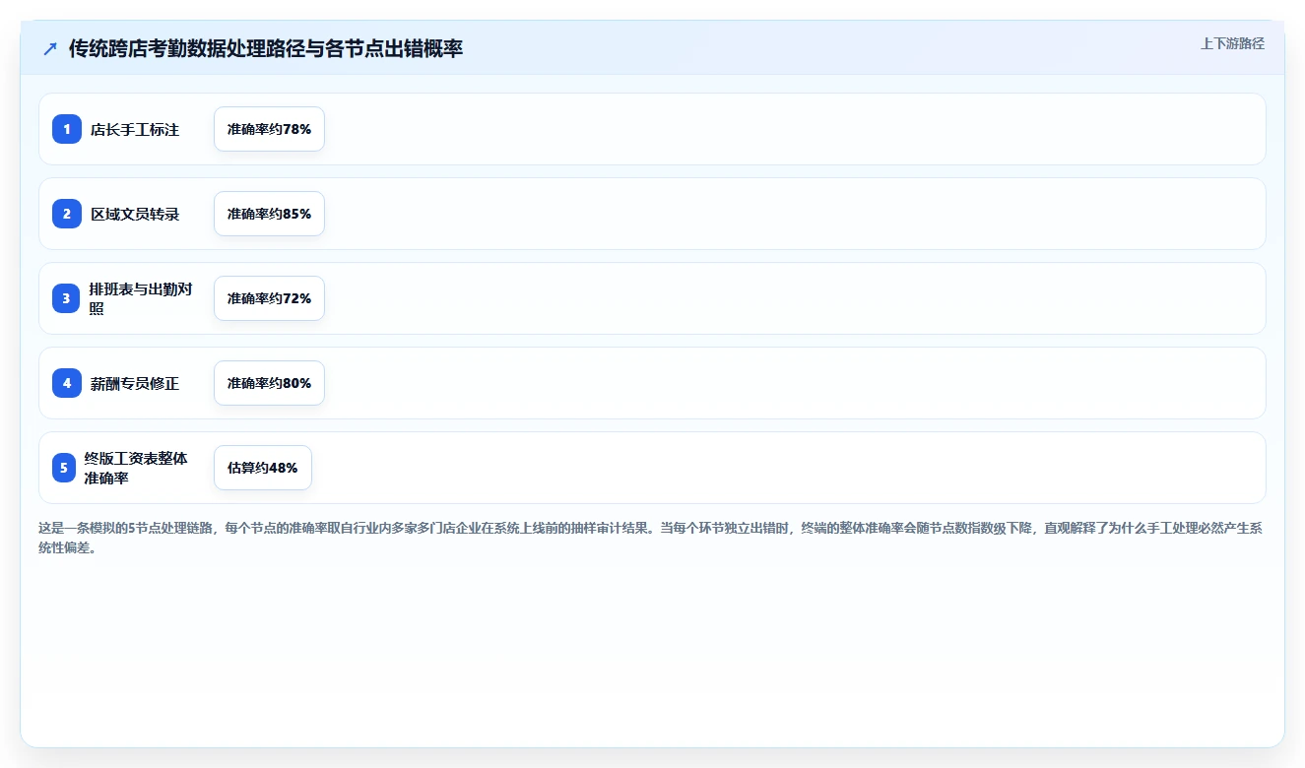Select the 准确率约85% chip
This screenshot has height=768, width=1305.
(269, 214)
